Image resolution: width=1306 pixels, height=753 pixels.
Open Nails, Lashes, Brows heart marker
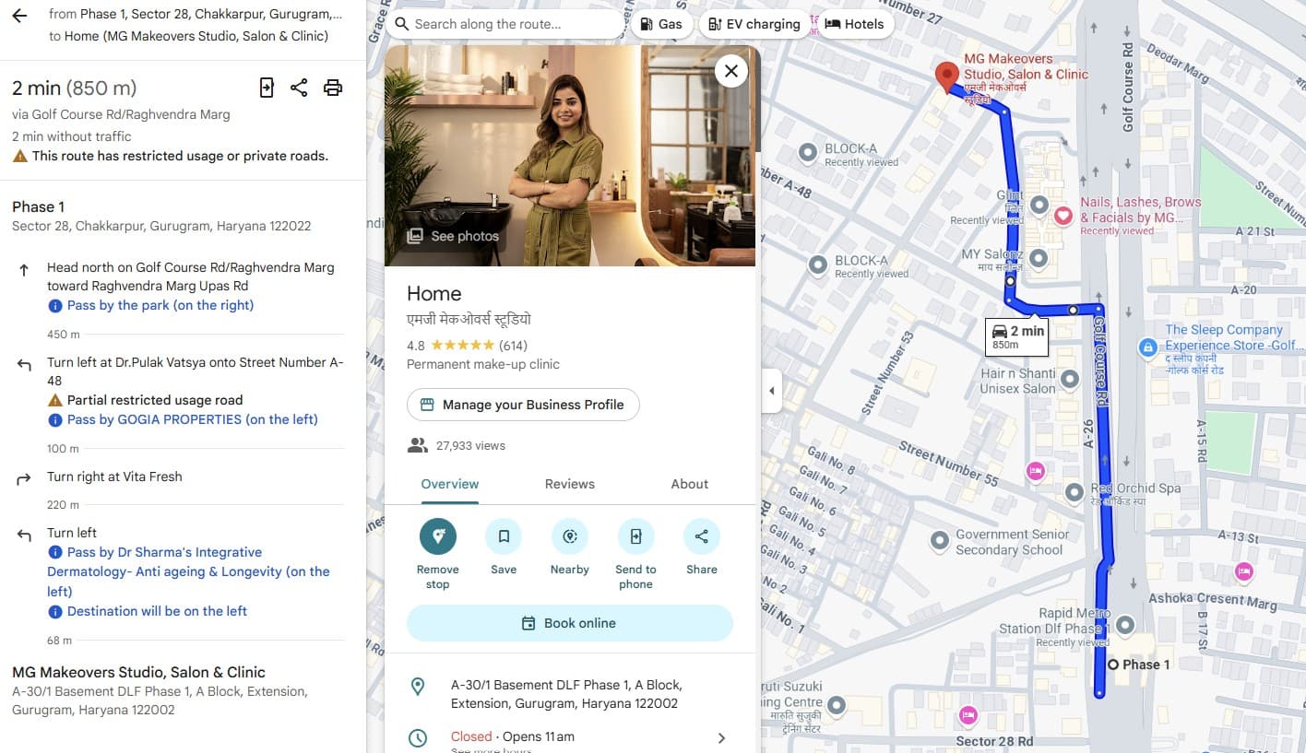1063,216
